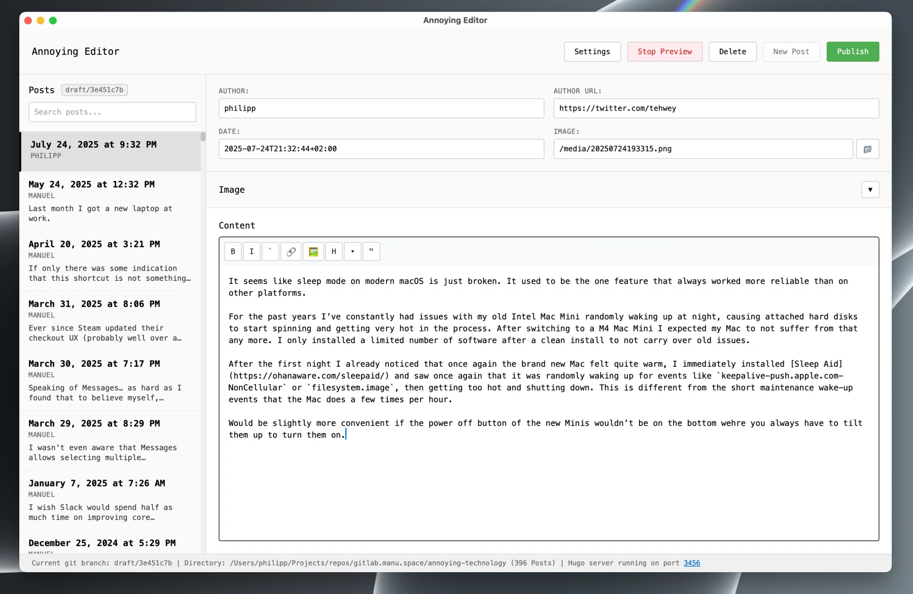
Task: Add a heading with H button
Action: click(x=334, y=251)
